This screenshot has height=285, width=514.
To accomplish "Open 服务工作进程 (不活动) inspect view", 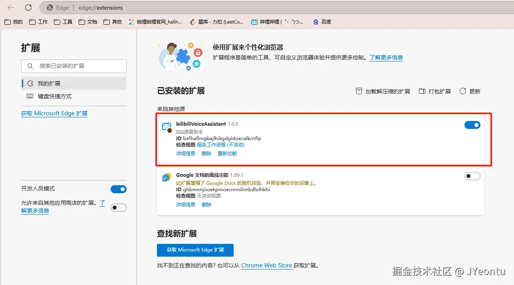I will click(x=220, y=145).
